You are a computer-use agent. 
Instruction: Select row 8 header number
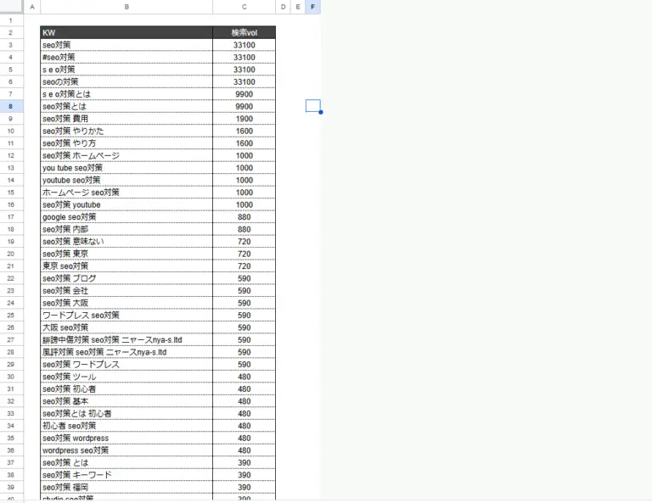(10, 106)
